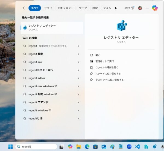Click the large Registry Editor icon in preview
Image resolution: width=164 pixels, height=151 pixels.
click(122, 25)
